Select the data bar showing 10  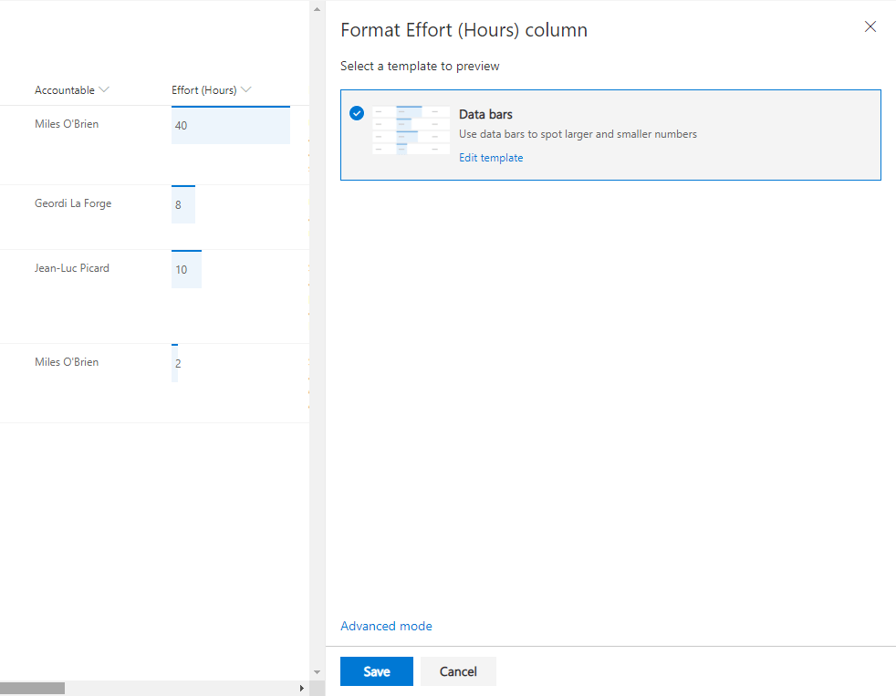(186, 270)
